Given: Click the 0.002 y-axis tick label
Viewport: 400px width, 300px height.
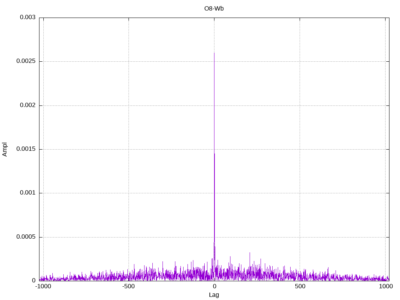Looking at the screenshot, I should [x=28, y=105].
